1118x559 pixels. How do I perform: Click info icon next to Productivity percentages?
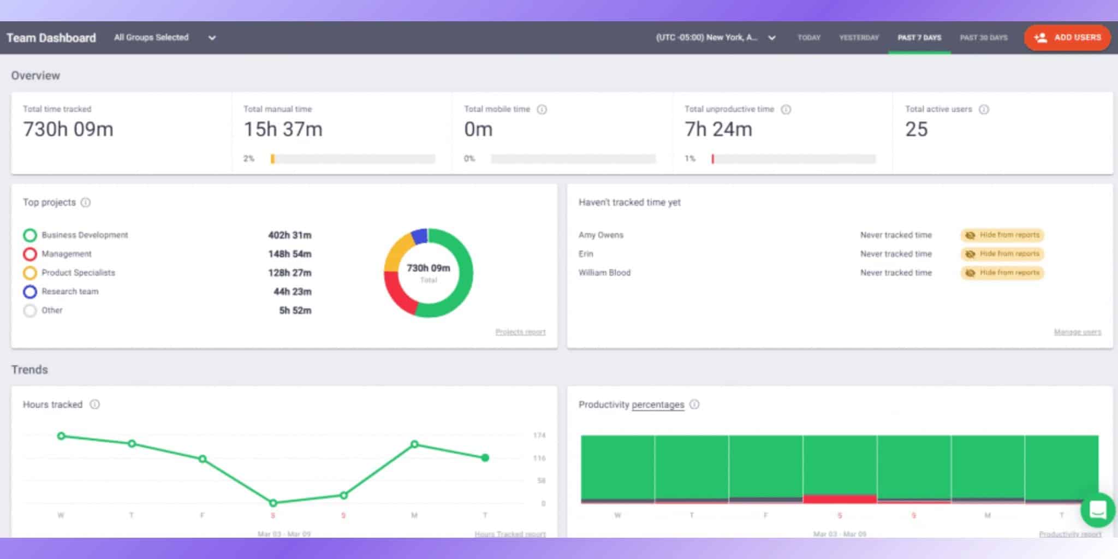coord(694,405)
